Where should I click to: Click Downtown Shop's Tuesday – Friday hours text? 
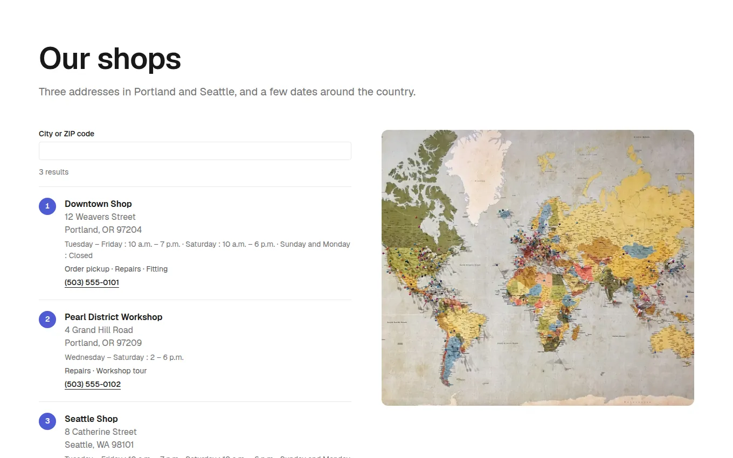(x=208, y=249)
